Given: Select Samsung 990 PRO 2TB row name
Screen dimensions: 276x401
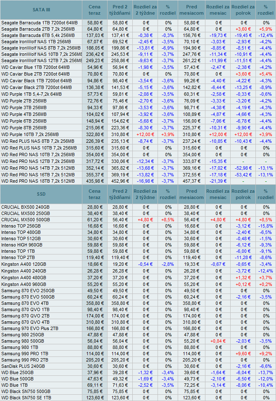Looking at the screenshot, I should [x=25, y=360].
